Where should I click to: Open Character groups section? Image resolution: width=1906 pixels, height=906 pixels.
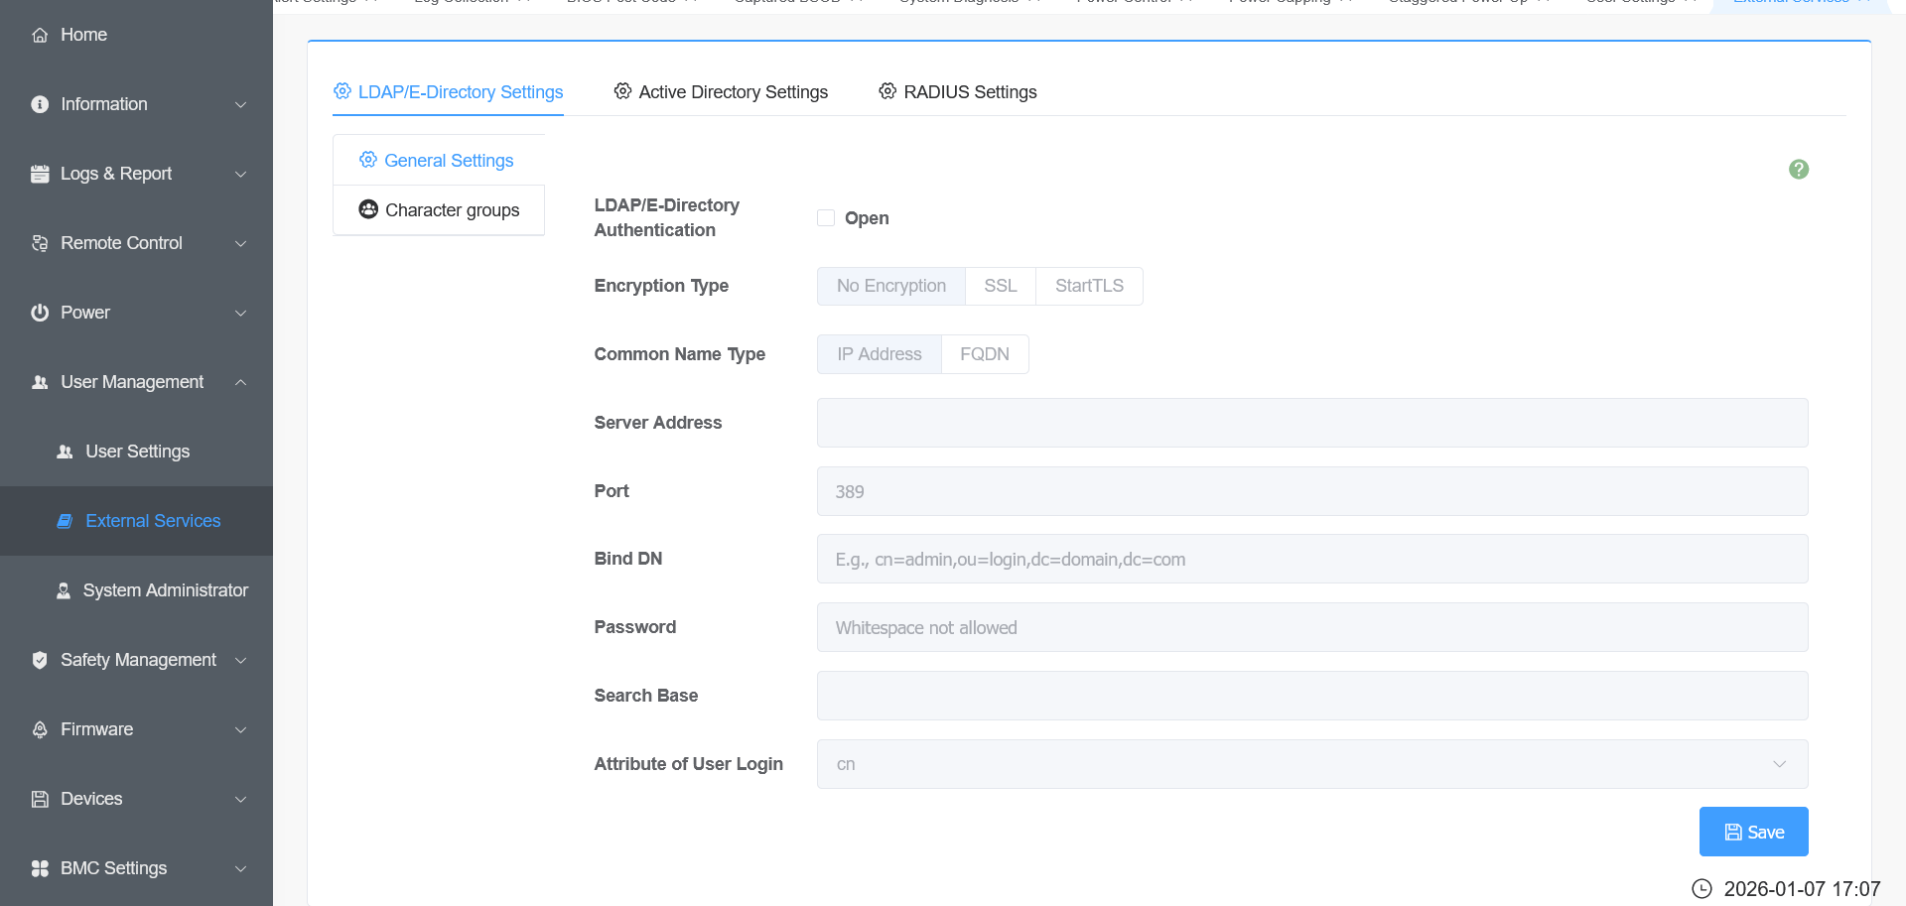pos(439,210)
